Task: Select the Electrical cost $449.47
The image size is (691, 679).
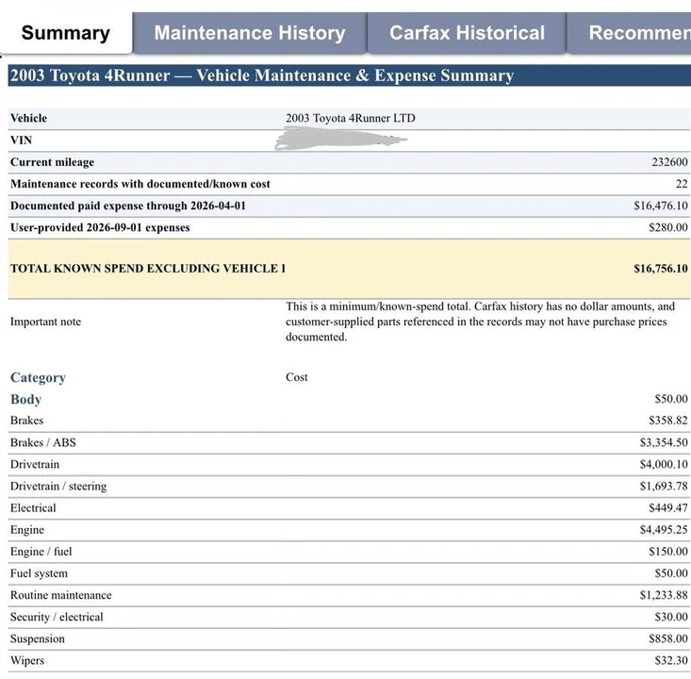Action: [668, 508]
